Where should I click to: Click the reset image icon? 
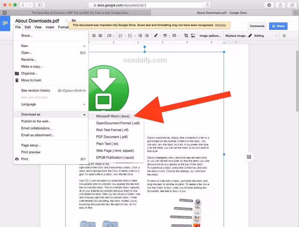point(193,35)
